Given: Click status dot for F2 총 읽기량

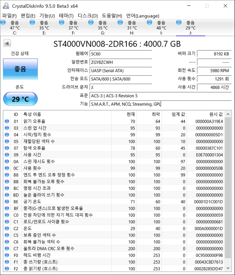Looking at the screenshot, I should point(7,268).
